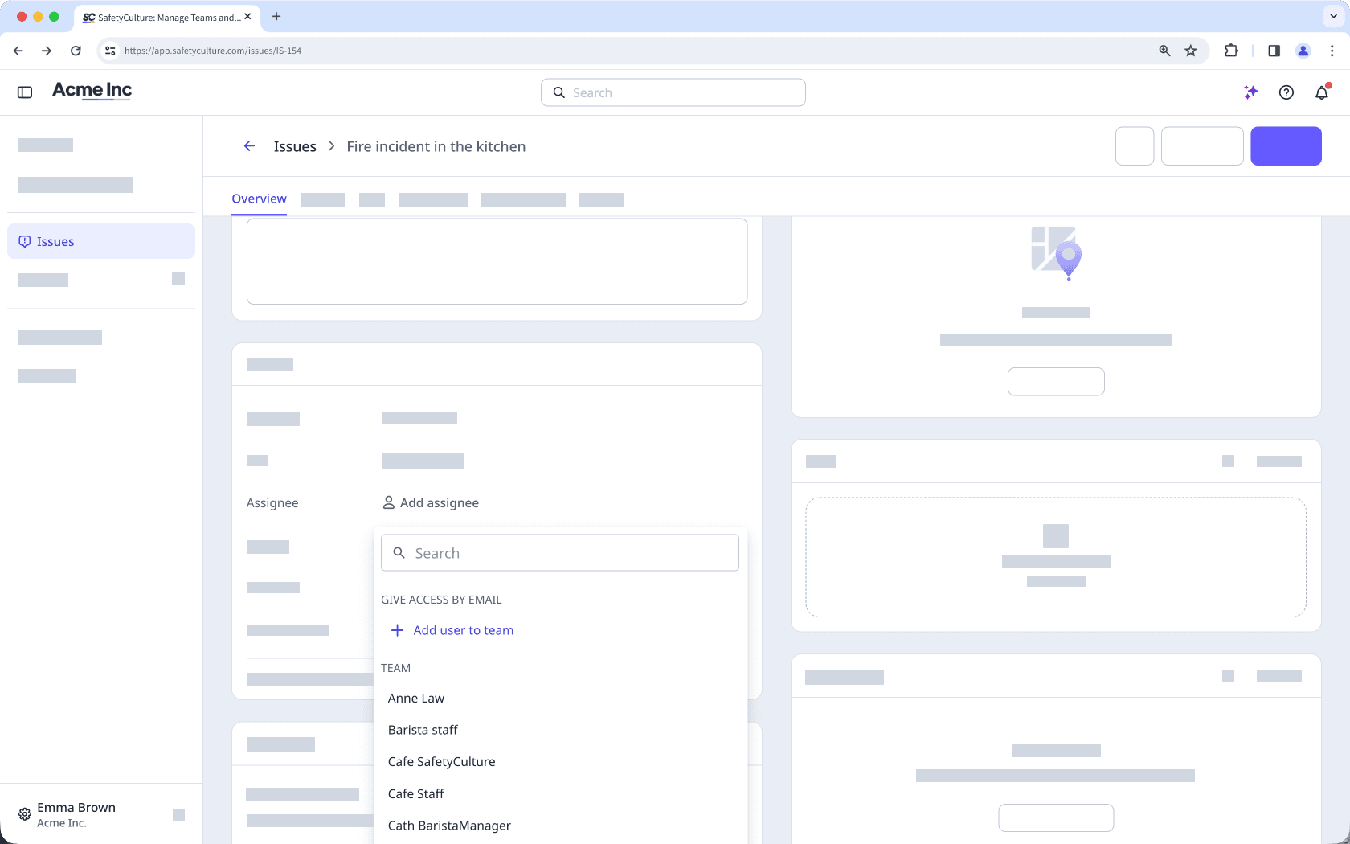Viewport: 1350px width, 844px height.
Task: Select Anne Law from the team list
Action: 416,698
